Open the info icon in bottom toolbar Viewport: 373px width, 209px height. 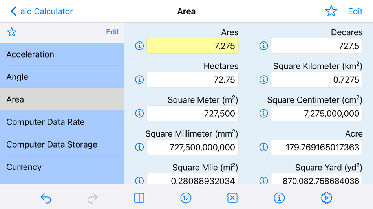point(279,198)
